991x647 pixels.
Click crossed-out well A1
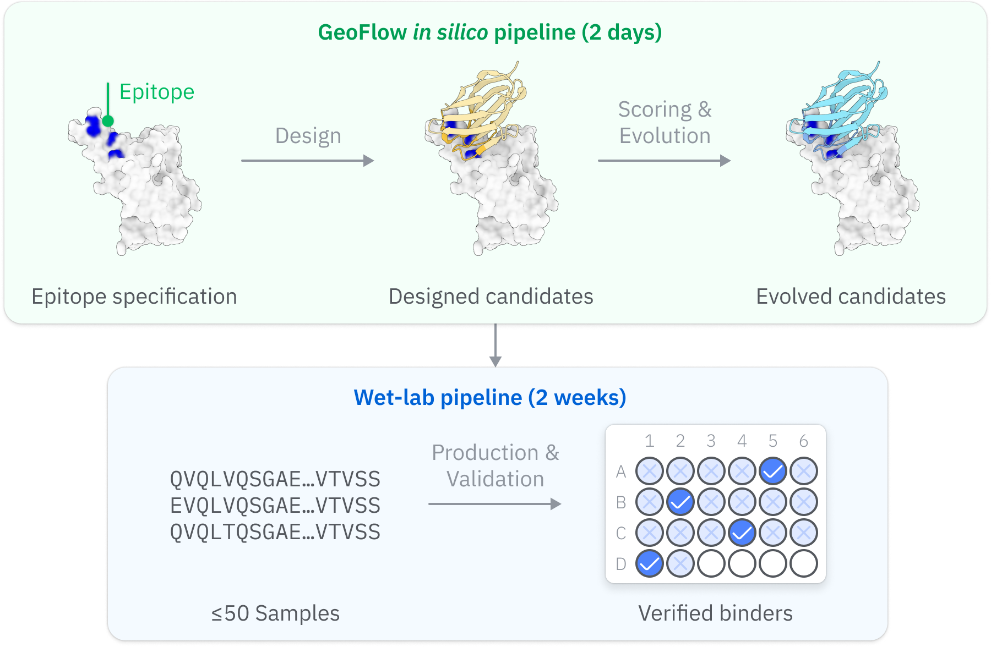650,471
